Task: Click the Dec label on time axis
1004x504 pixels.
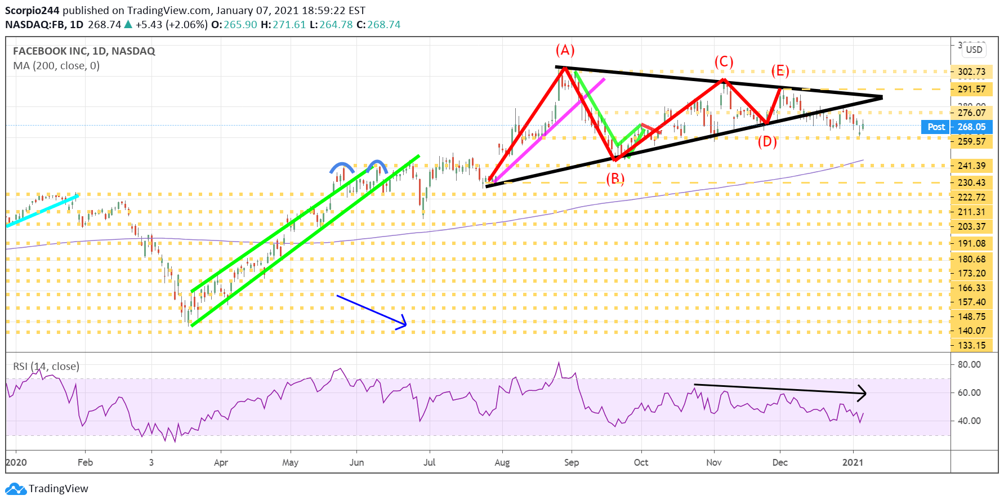Action: pyautogui.click(x=780, y=462)
